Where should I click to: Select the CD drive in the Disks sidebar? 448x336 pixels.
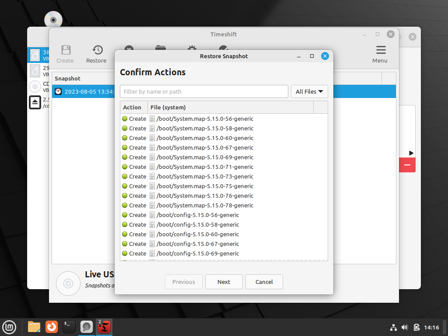[x=38, y=87]
